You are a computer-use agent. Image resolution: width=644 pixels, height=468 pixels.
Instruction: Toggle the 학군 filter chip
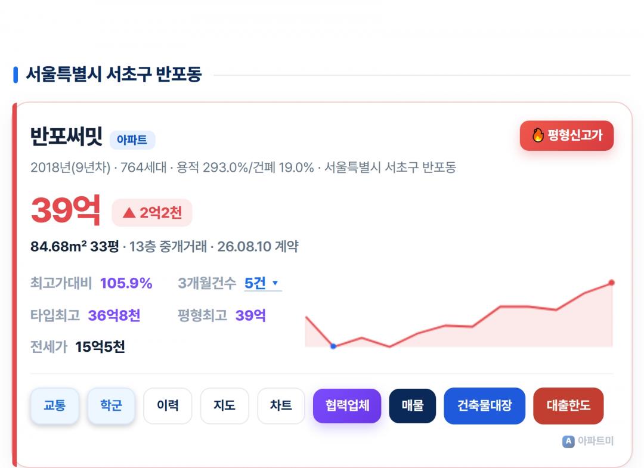tap(111, 405)
